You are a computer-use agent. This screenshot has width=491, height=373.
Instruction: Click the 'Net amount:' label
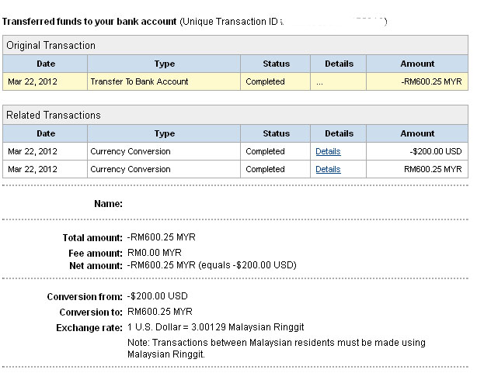[96, 266]
